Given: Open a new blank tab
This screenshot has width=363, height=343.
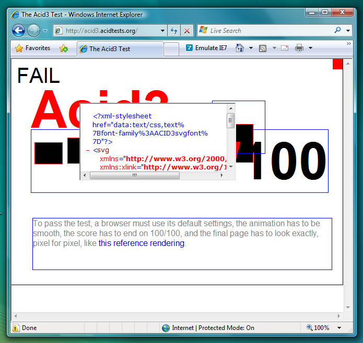Looking at the screenshot, I should tap(171, 49).
